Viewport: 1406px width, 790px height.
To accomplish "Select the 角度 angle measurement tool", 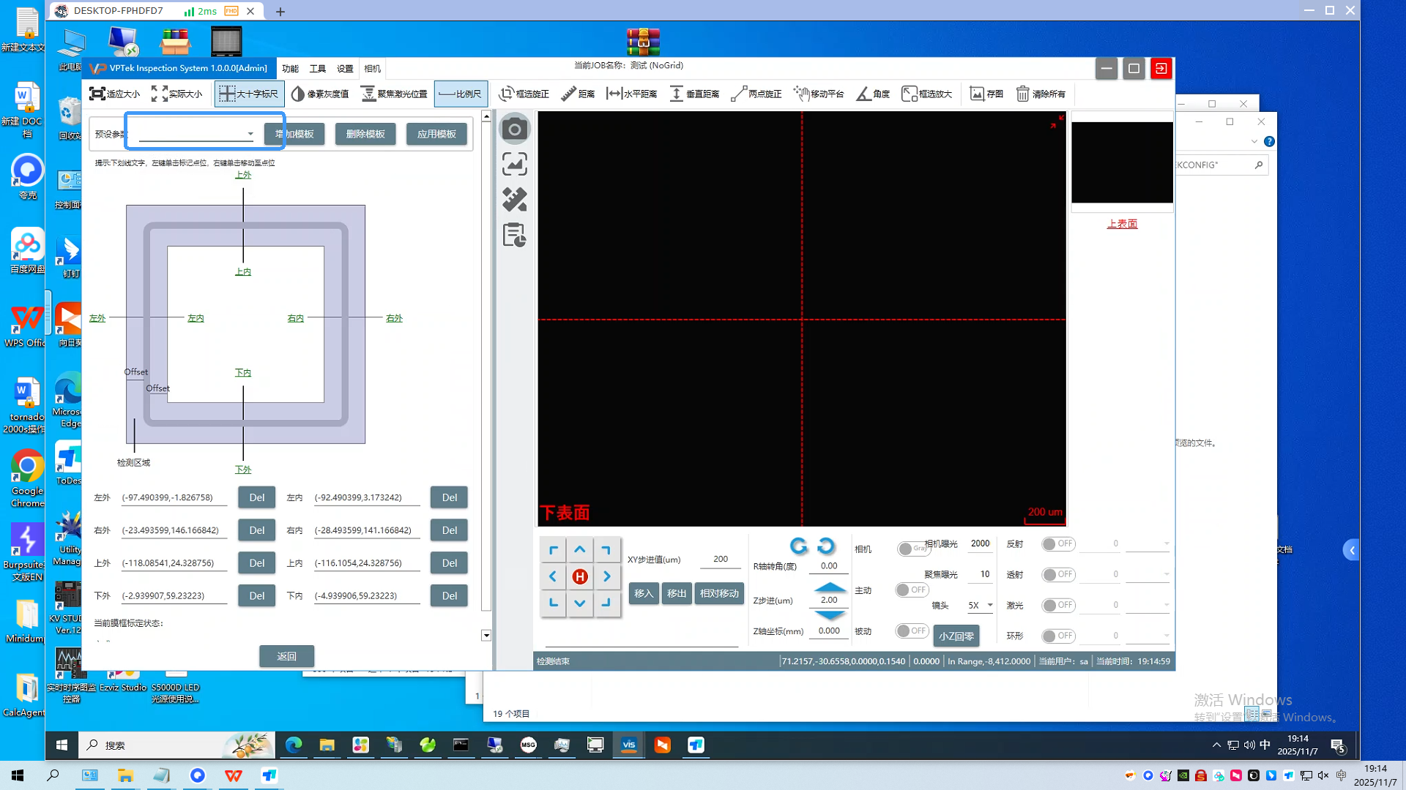I will 873,94.
